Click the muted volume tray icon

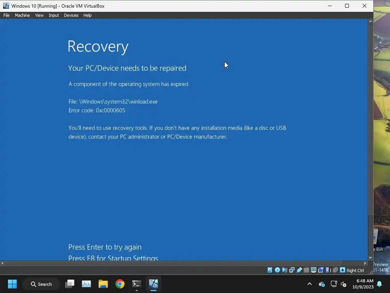344,284
